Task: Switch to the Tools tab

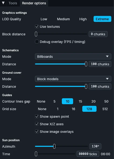Action: (x=13, y=3)
